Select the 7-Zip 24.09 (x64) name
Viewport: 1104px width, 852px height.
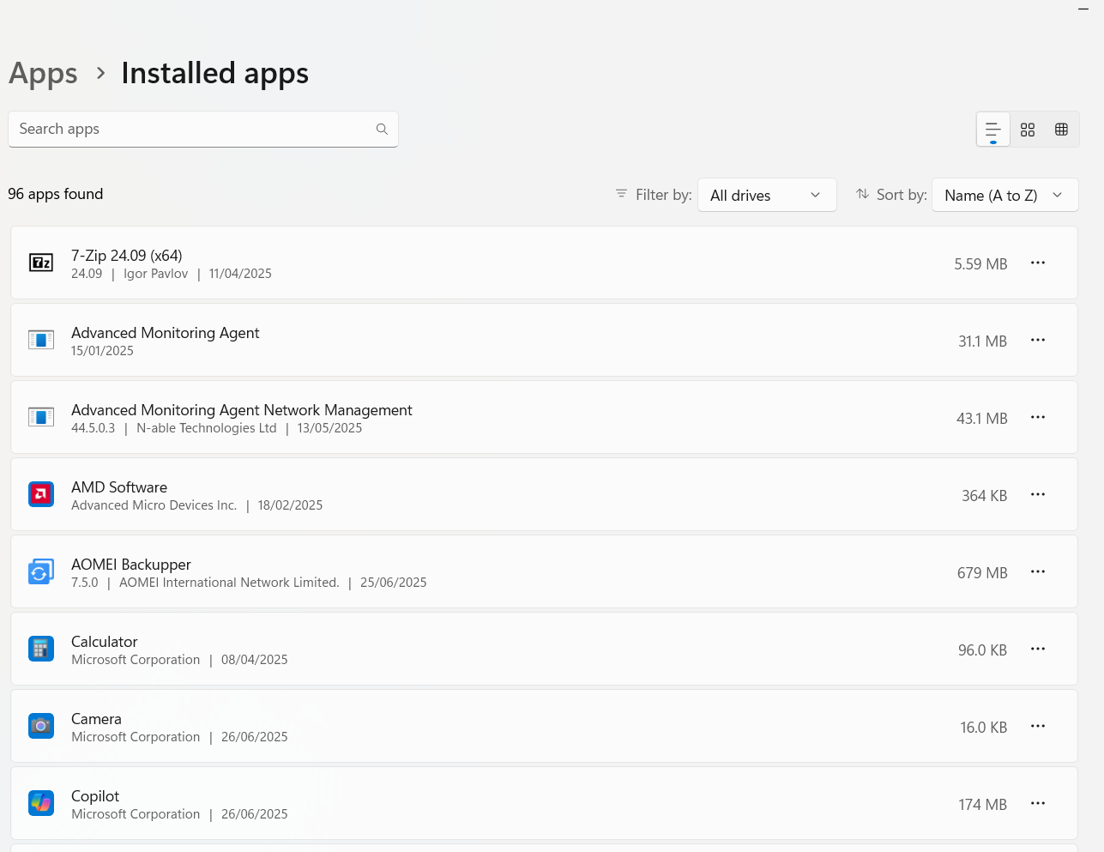point(127,256)
